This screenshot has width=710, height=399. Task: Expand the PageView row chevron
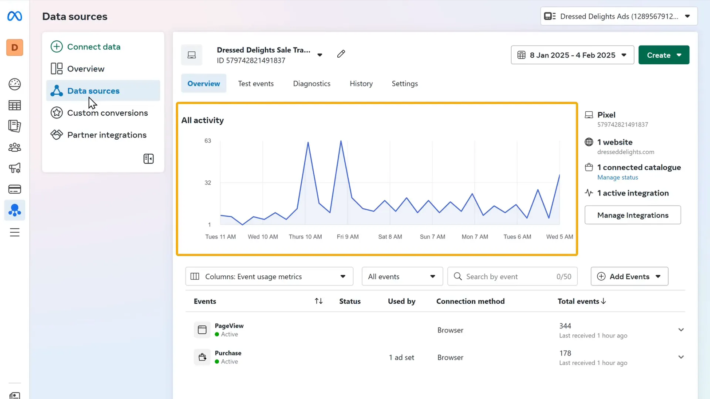coord(681,330)
